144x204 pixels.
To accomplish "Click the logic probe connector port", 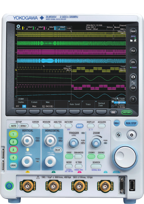I will [x=122, y=186].
